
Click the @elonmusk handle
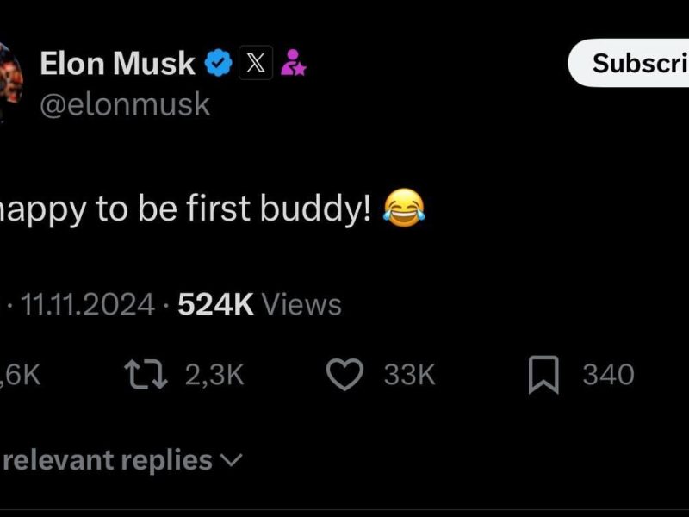coord(125,104)
